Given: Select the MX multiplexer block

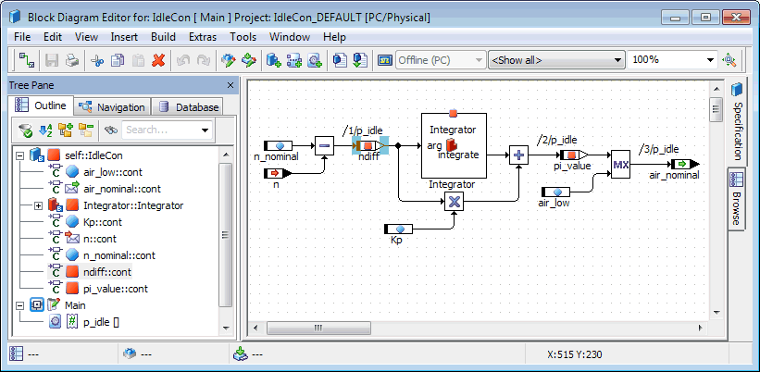Looking at the screenshot, I should click(x=620, y=165).
